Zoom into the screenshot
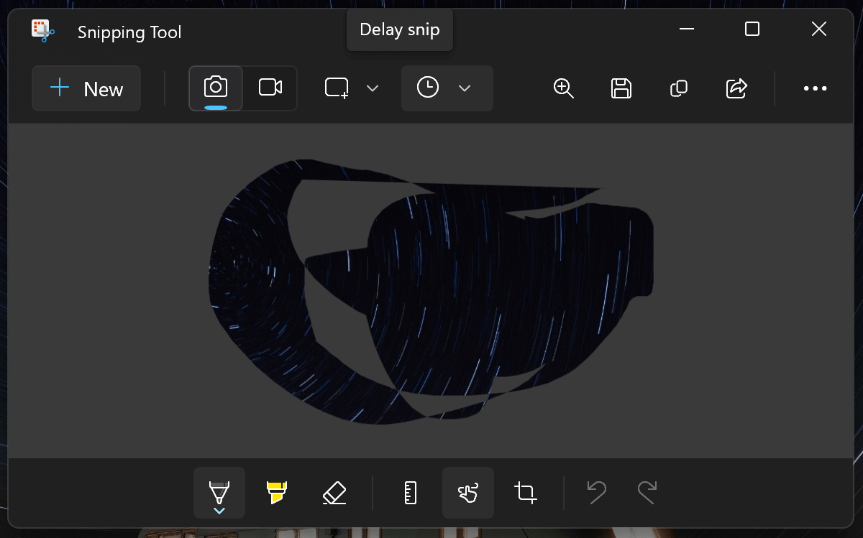 [x=564, y=88]
